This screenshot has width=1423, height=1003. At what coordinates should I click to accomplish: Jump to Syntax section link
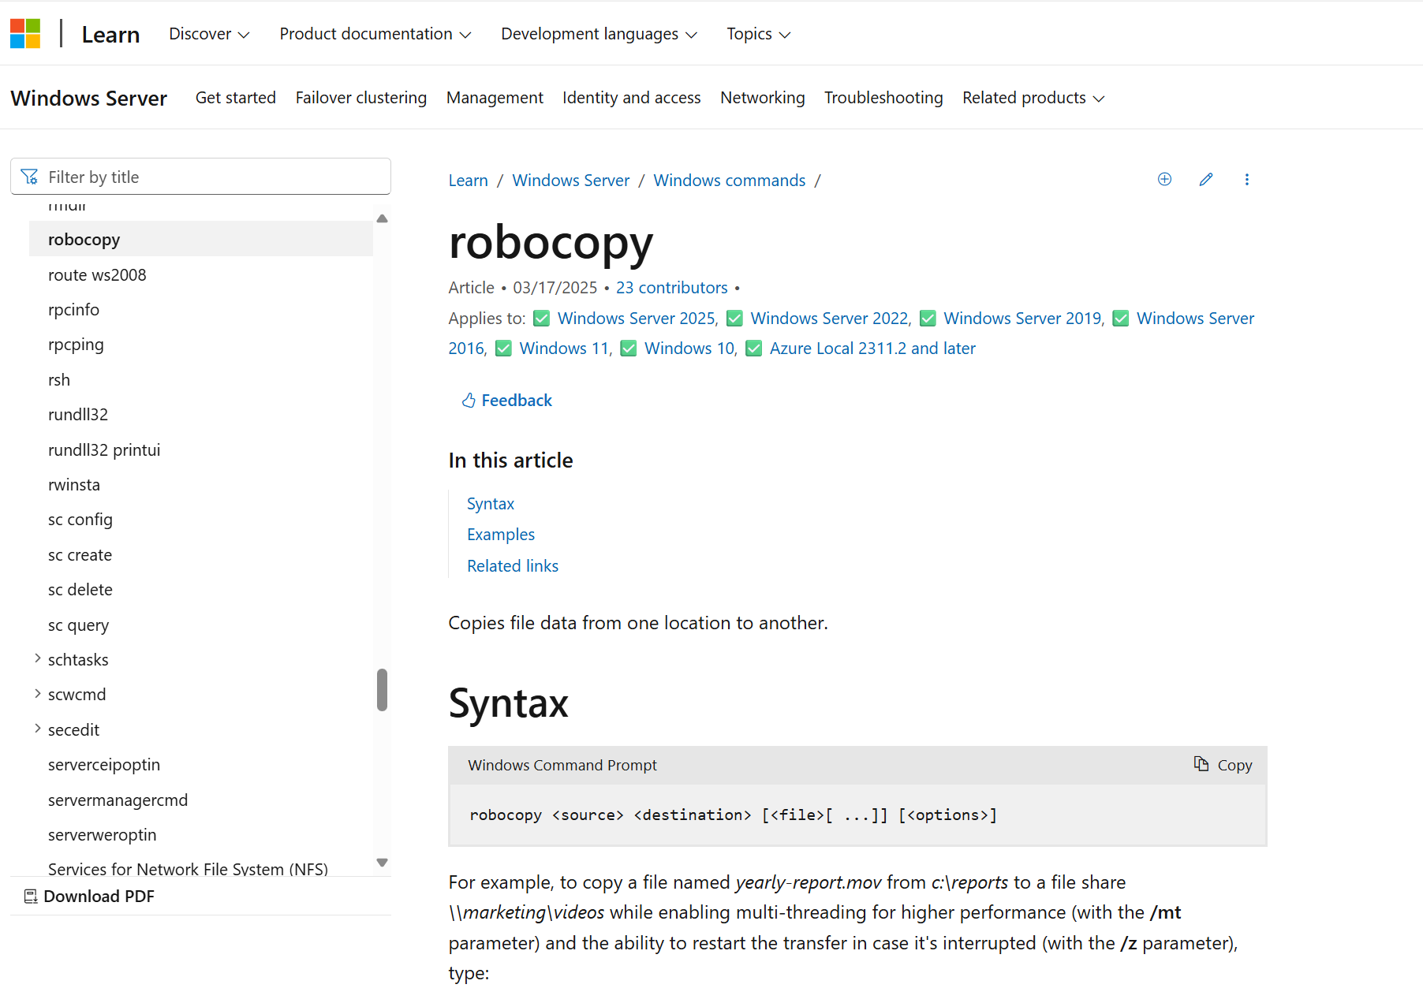(490, 503)
